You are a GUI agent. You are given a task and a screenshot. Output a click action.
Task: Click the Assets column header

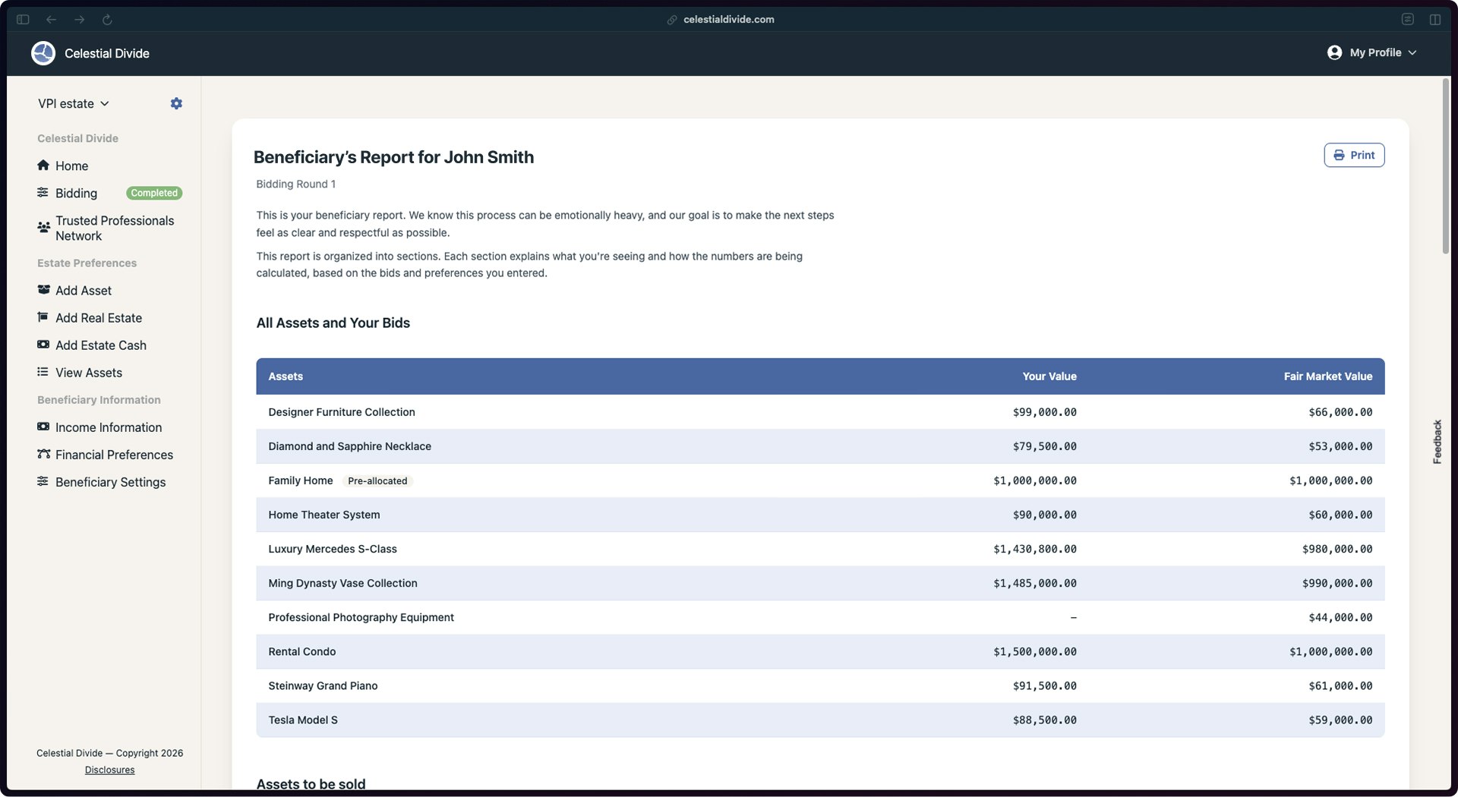(286, 376)
